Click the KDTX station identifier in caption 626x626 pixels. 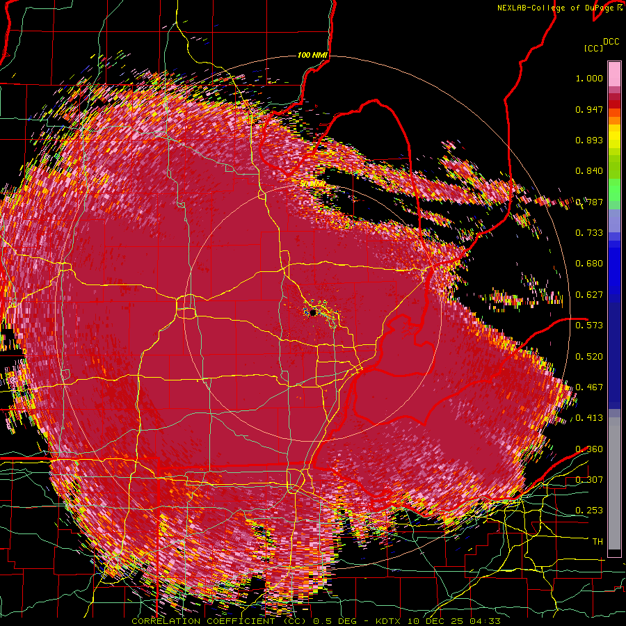click(388, 621)
